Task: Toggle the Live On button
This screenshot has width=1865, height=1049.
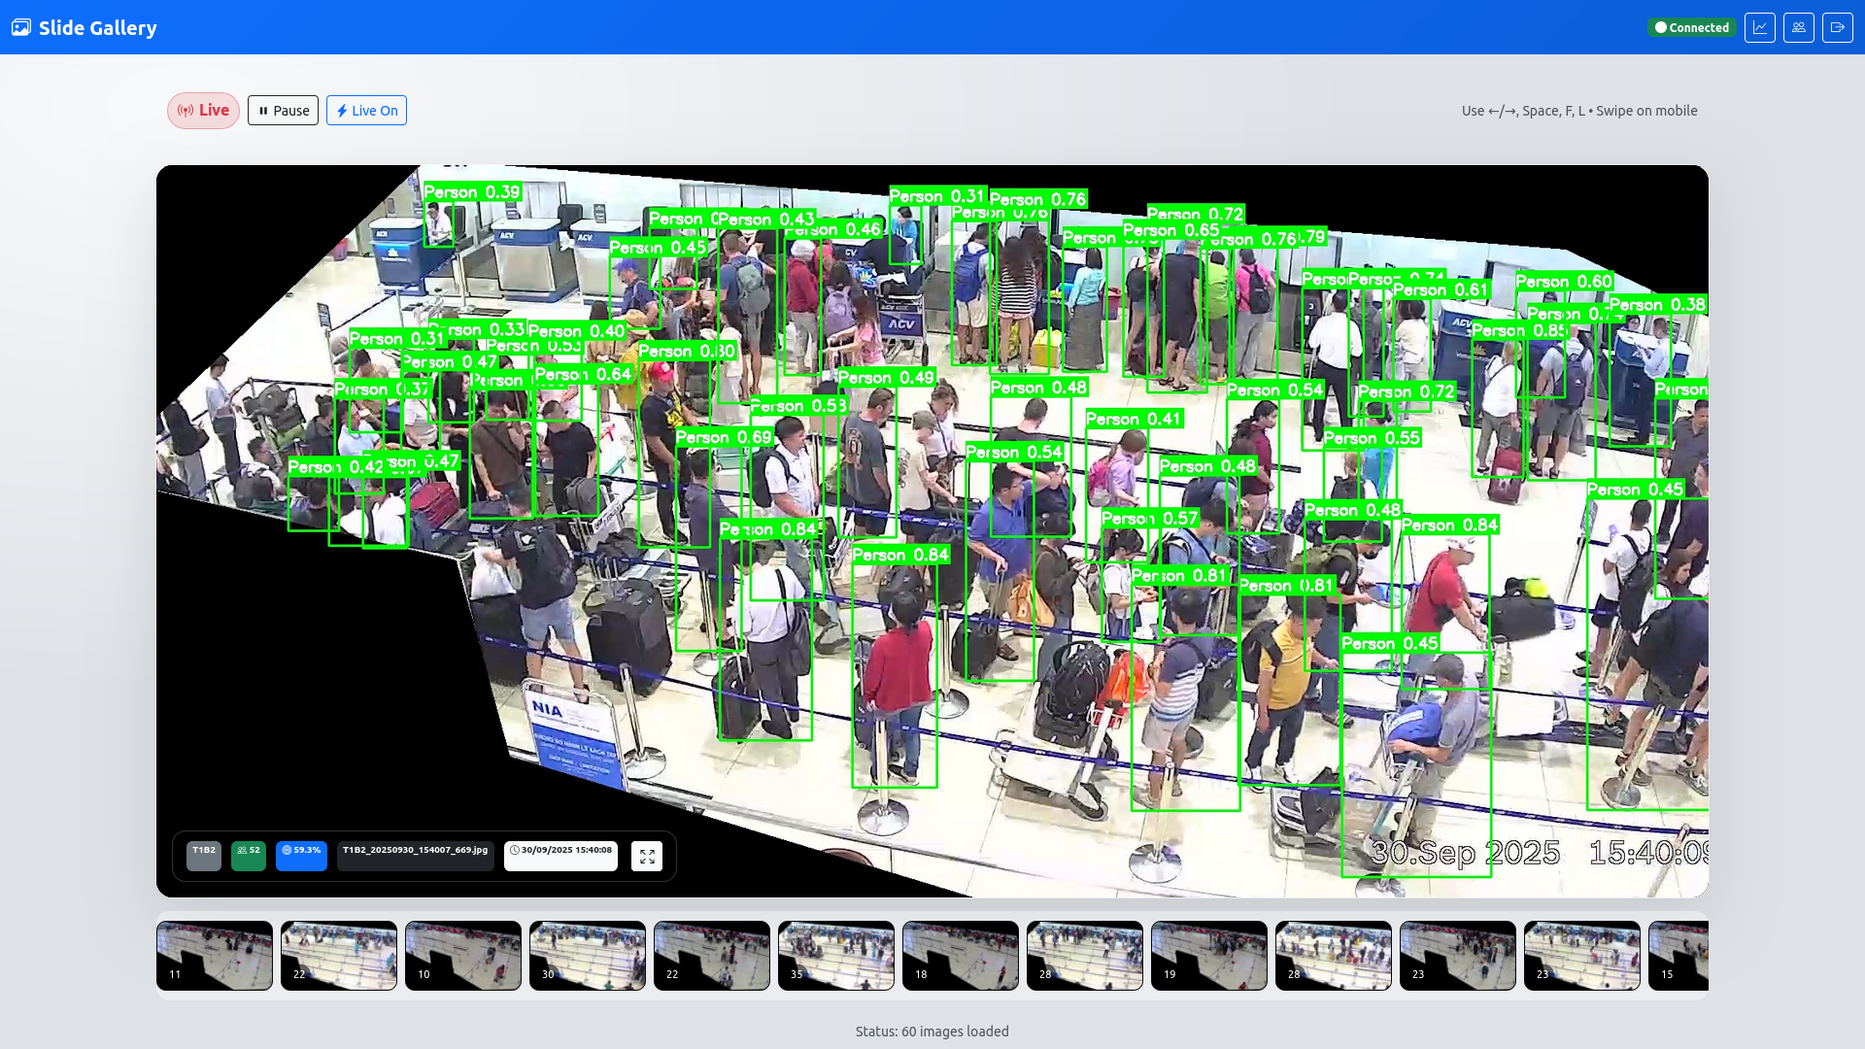Action: (x=366, y=111)
